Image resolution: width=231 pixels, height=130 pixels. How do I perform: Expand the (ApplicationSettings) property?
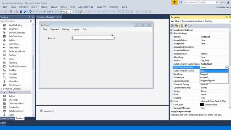[x=171, y=30]
